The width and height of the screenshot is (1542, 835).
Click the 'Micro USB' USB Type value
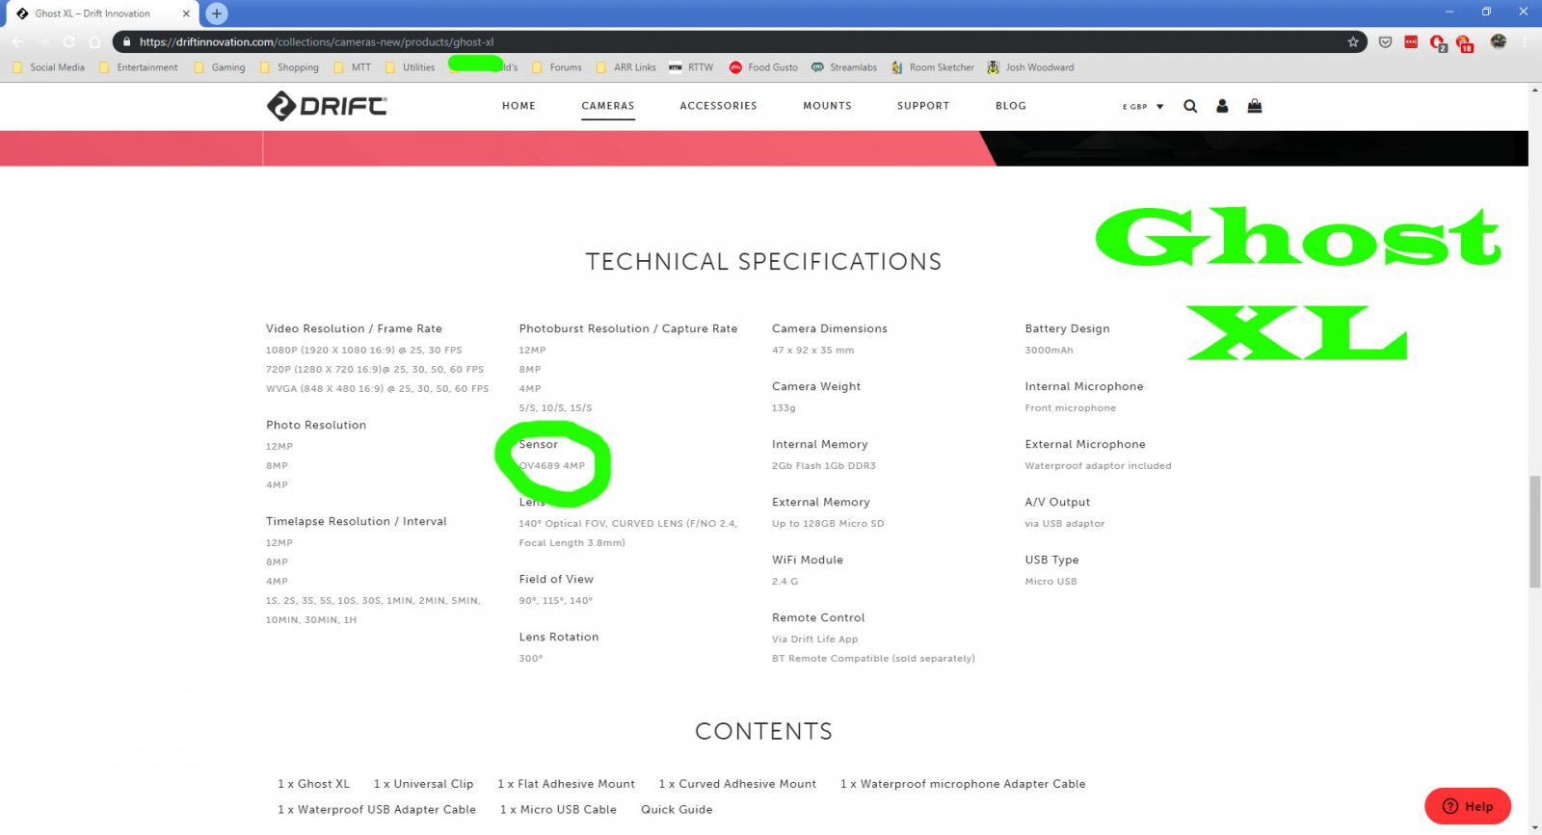coord(1050,582)
